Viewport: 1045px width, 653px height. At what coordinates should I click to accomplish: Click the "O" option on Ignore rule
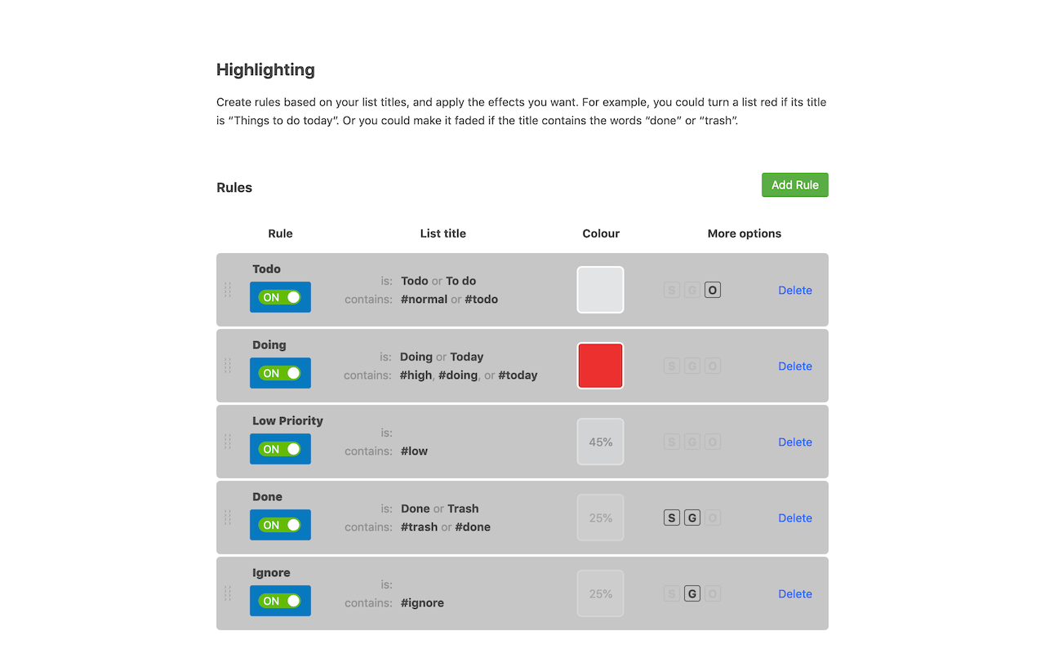pyautogui.click(x=712, y=593)
